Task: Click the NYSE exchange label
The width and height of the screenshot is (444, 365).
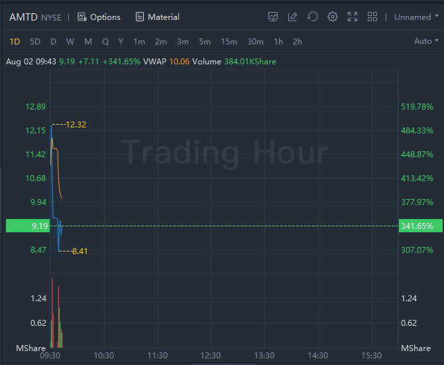Action: (51, 17)
